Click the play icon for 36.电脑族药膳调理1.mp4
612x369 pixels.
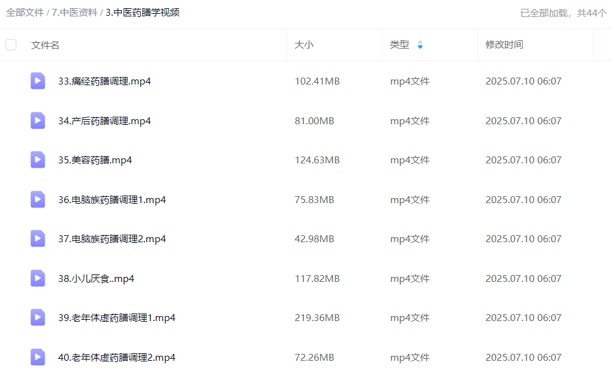(x=38, y=199)
